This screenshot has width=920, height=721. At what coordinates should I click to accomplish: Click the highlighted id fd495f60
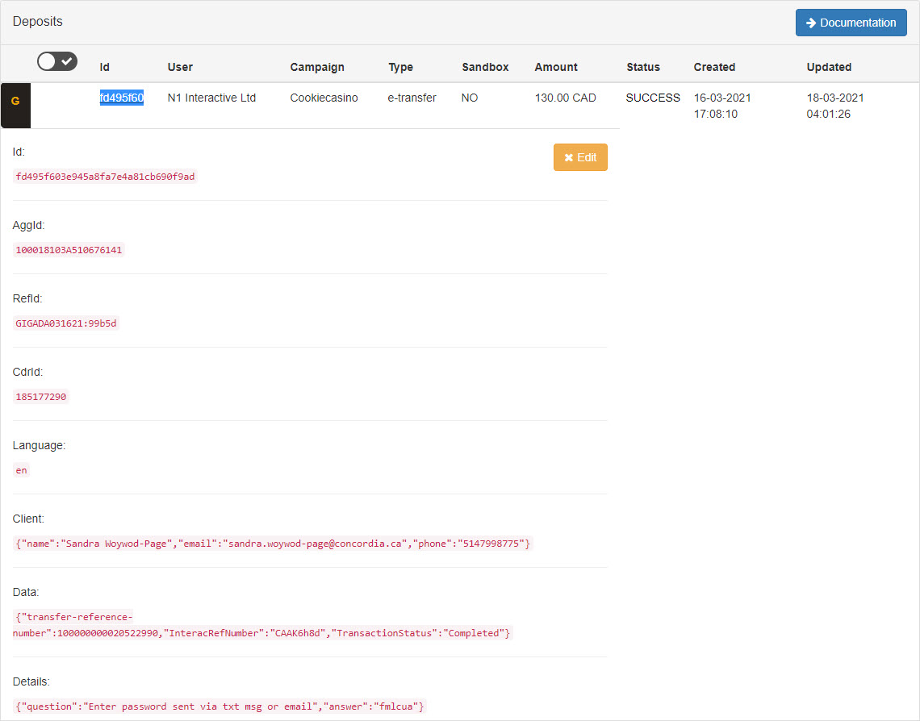[x=121, y=98]
